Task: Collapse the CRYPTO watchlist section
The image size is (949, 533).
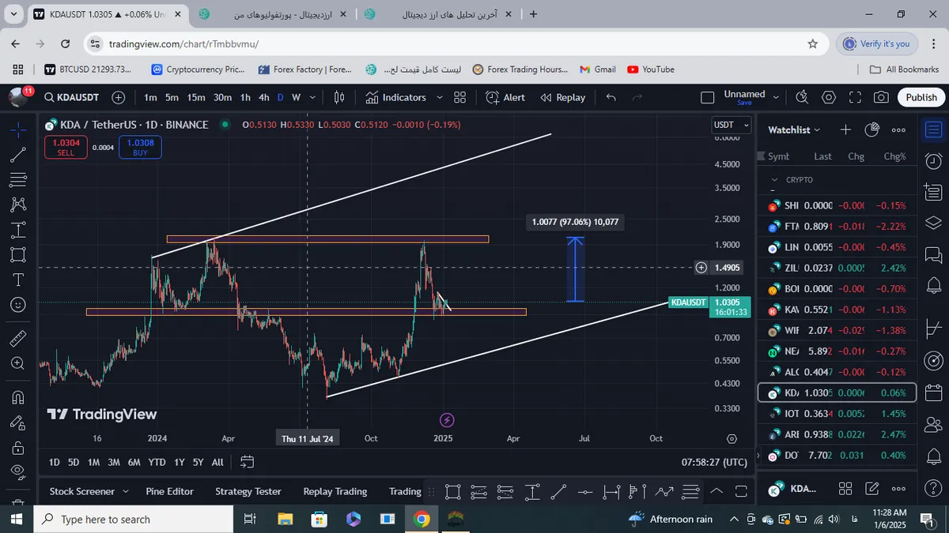Action: tap(775, 180)
